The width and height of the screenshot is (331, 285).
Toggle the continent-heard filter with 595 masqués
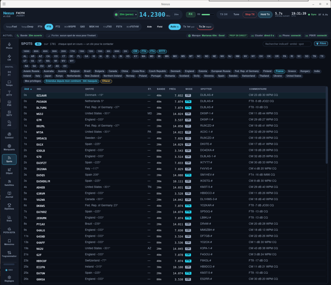(x=71, y=81)
